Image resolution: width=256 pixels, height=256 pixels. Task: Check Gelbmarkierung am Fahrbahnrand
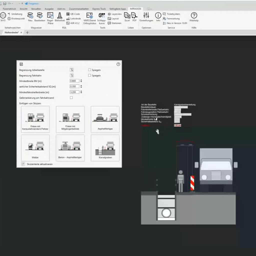click(x=71, y=98)
